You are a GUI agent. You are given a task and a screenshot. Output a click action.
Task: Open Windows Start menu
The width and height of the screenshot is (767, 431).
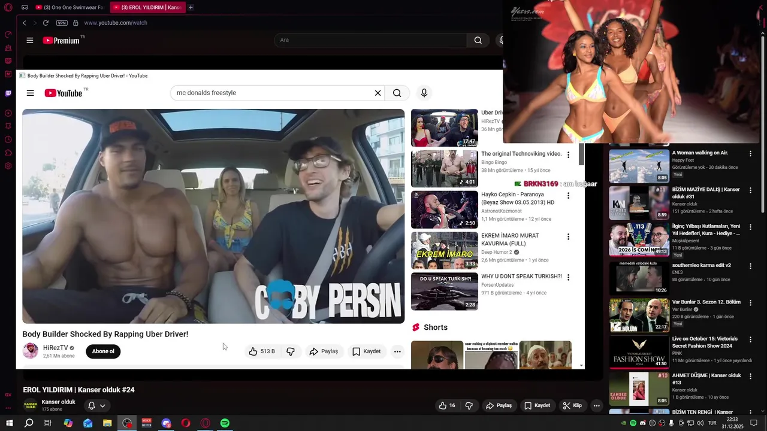pos(8,423)
